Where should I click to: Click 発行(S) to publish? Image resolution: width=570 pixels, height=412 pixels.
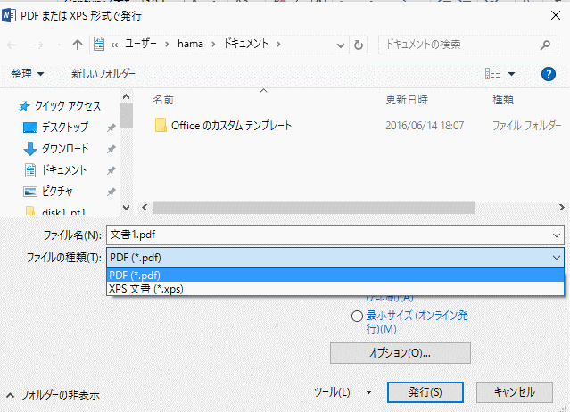click(425, 392)
